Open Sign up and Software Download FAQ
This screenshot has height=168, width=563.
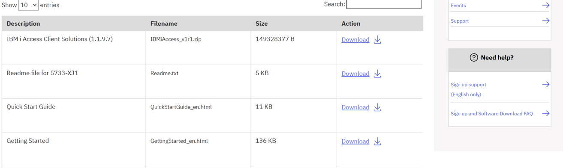492,114
